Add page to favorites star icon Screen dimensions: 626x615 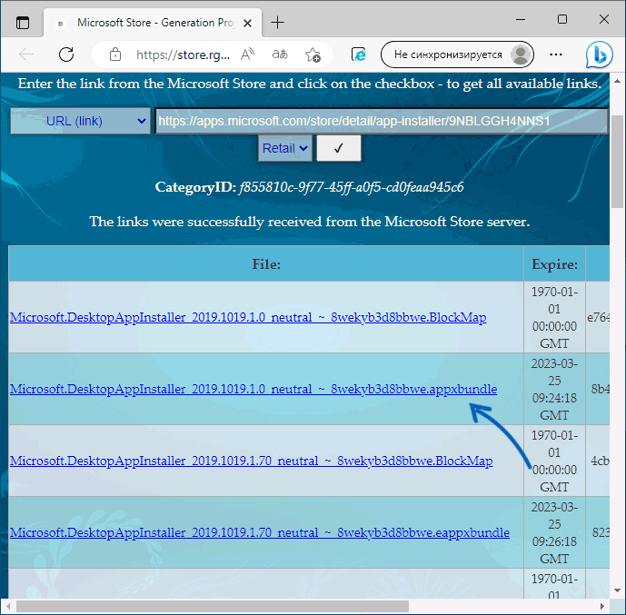click(x=313, y=55)
